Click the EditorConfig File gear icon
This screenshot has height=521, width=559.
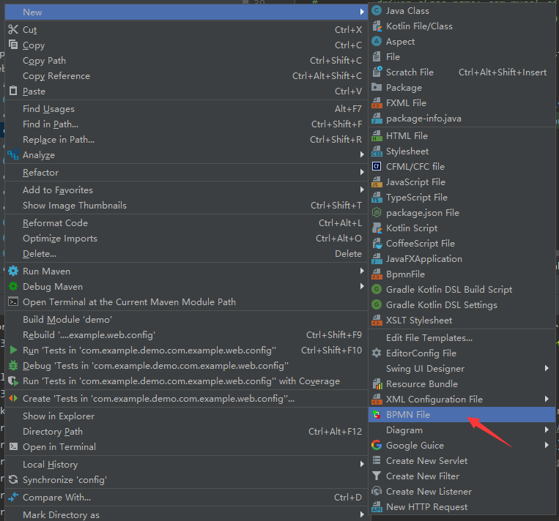tap(377, 353)
